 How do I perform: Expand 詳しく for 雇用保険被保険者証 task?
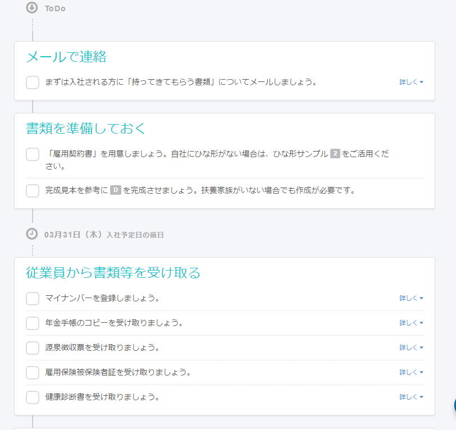click(x=411, y=372)
